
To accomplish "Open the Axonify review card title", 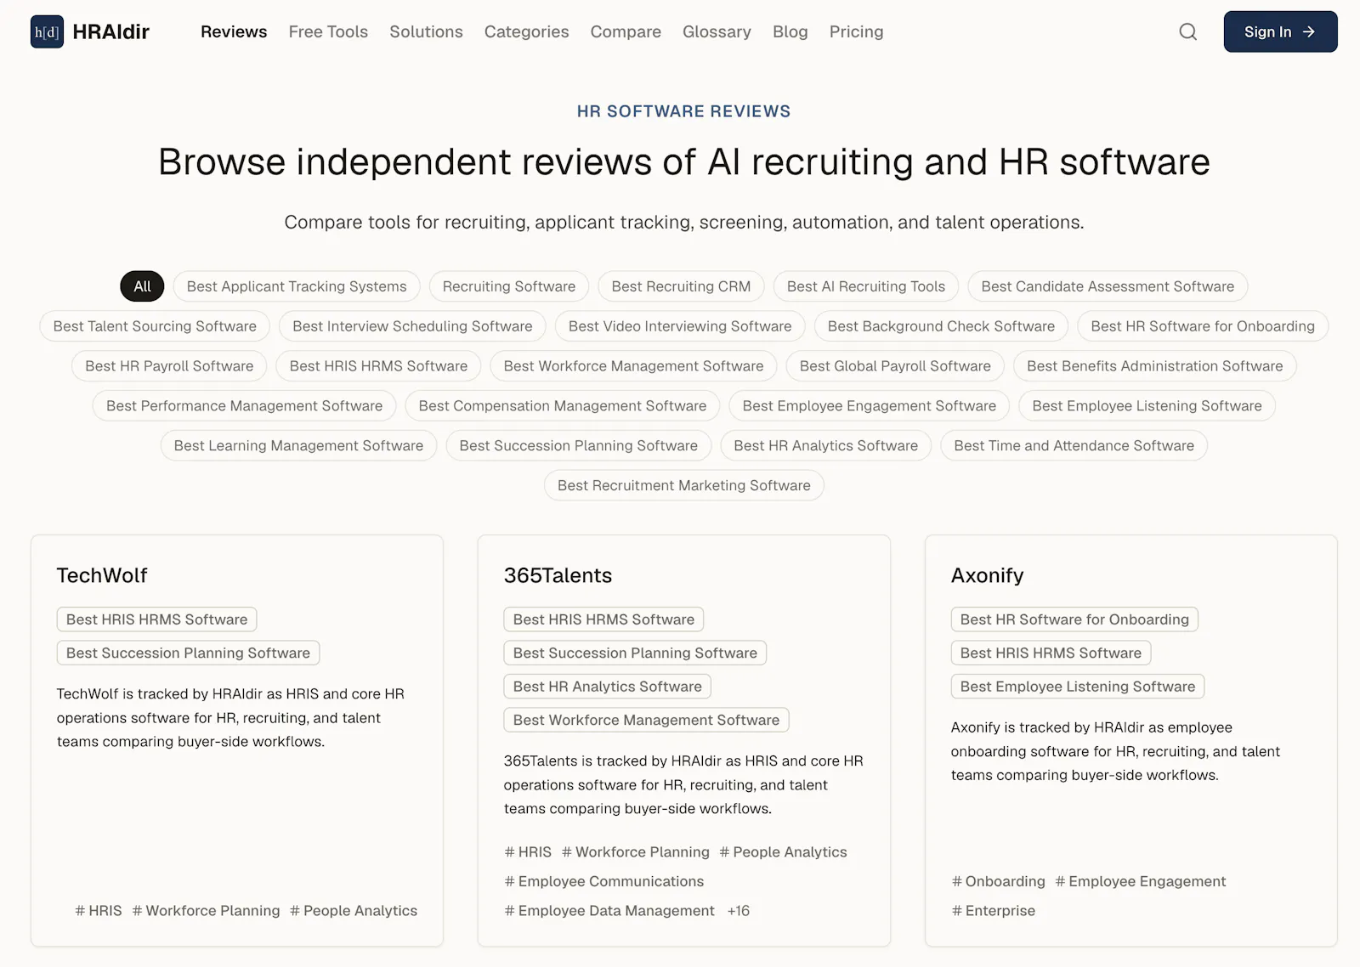I will click(x=987, y=575).
